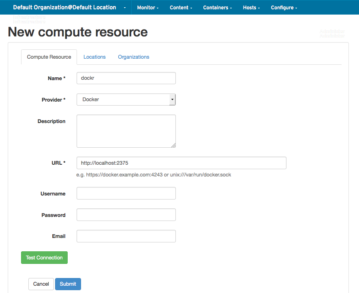The height and width of the screenshot is (293, 359).
Task: Switch to the Locations tab
Action: tap(94, 57)
